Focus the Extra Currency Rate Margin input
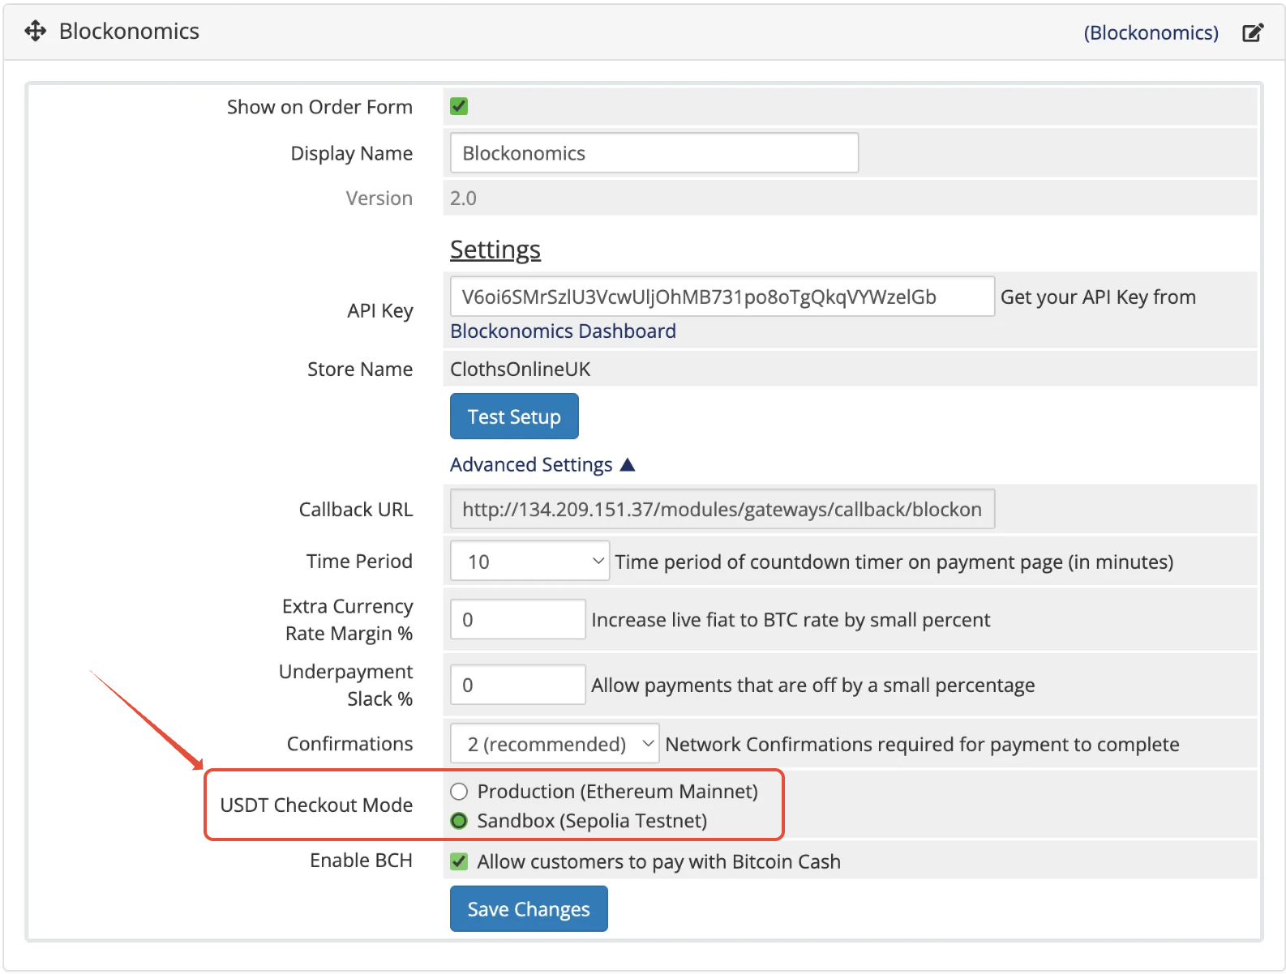This screenshot has height=974, width=1286. click(x=518, y=619)
